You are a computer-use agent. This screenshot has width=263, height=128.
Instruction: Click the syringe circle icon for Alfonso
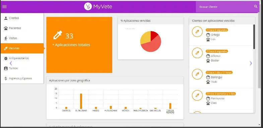(x=197, y=53)
